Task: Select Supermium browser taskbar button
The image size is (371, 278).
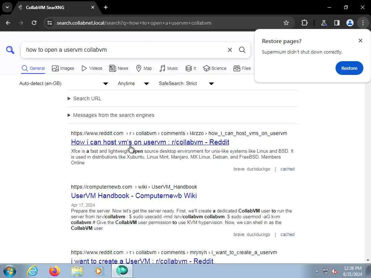Action: click(x=122, y=271)
